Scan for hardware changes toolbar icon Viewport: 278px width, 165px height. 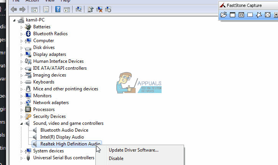coord(79,9)
